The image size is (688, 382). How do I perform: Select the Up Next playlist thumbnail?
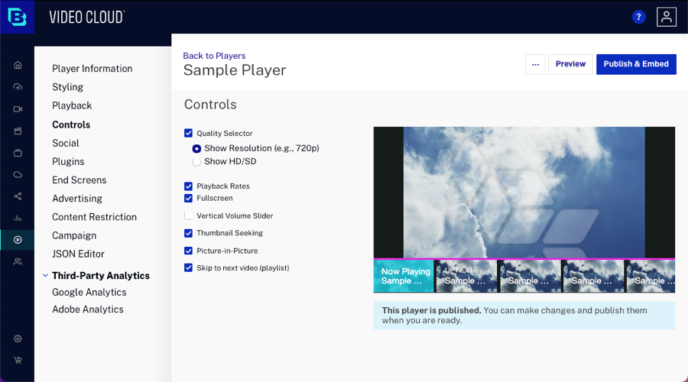click(x=466, y=276)
